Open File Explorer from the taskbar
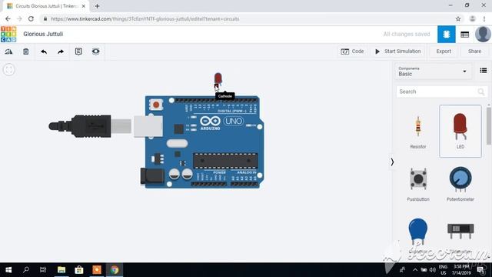492x277 pixels. [61, 270]
